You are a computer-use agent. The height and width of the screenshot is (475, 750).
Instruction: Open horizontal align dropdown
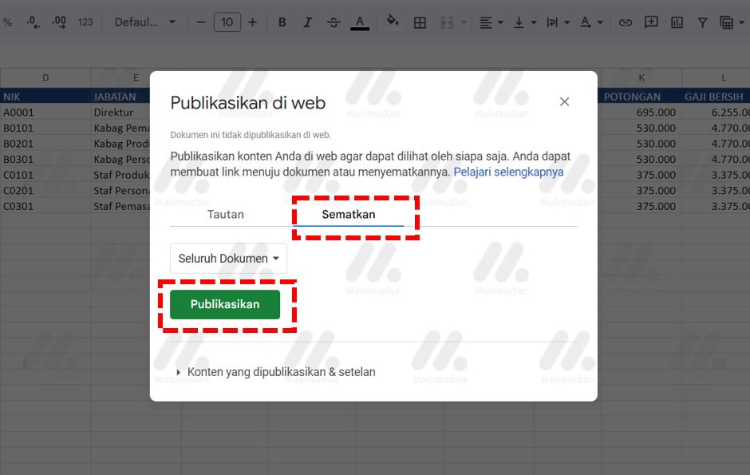491,22
